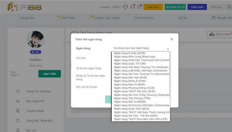The height and width of the screenshot is (132, 232).
Task: Click the headset support icon
Action: (125, 7)
